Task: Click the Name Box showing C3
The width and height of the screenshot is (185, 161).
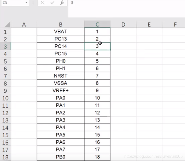Action: [x=12, y=3]
